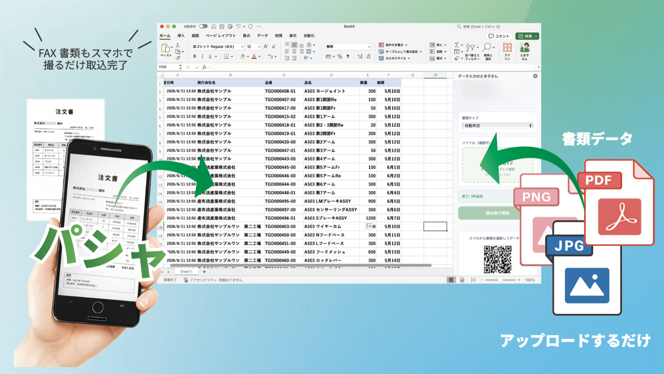Expand the formula bar arrow

pyautogui.click(x=538, y=67)
